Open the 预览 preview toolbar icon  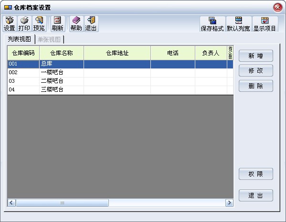[39, 24]
